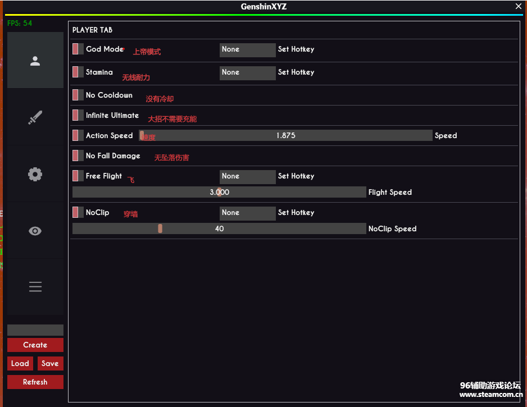The image size is (527, 407).
Task: Click the God Mode label
Action: tap(105, 49)
